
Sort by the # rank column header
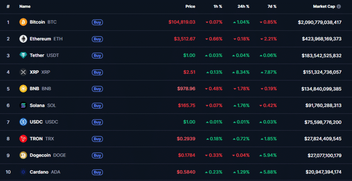pos(8,7)
